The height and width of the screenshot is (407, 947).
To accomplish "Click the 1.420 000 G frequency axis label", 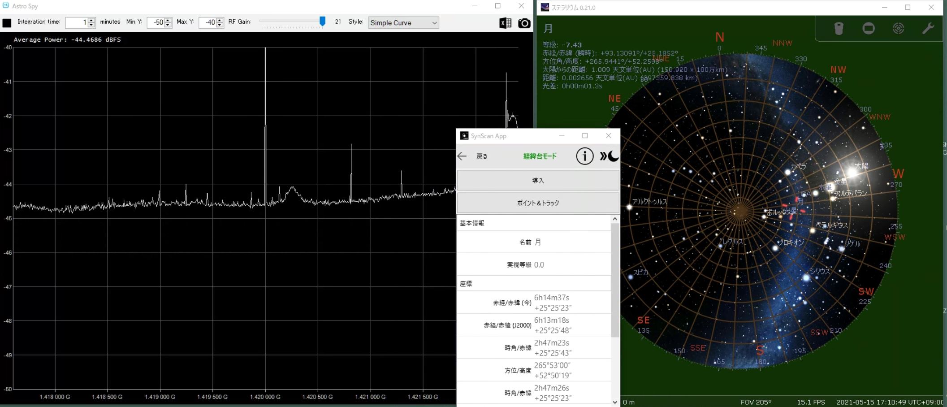I will pyautogui.click(x=265, y=397).
